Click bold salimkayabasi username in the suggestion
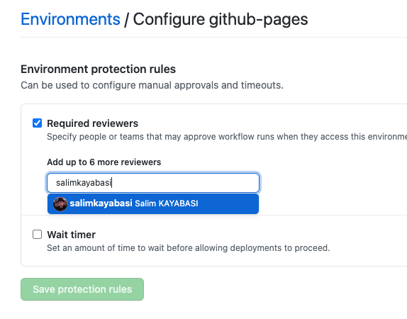The height and width of the screenshot is (319, 407). 101,203
